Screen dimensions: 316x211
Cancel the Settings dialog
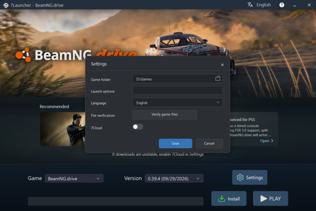(209, 143)
